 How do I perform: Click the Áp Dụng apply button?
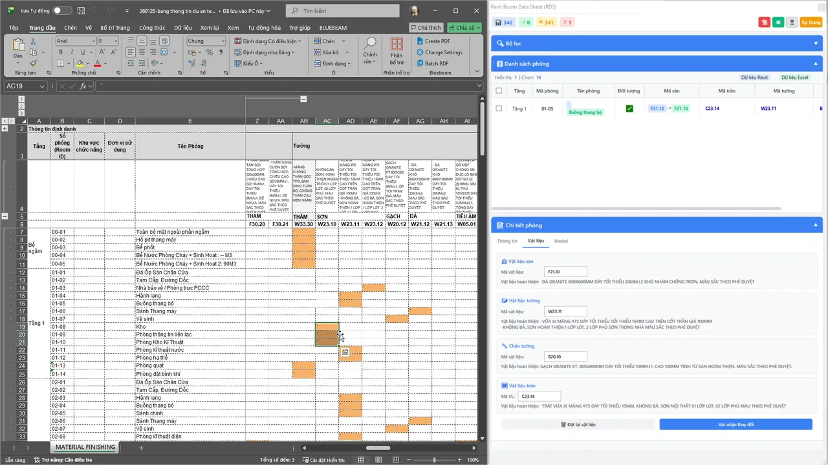pos(811,22)
